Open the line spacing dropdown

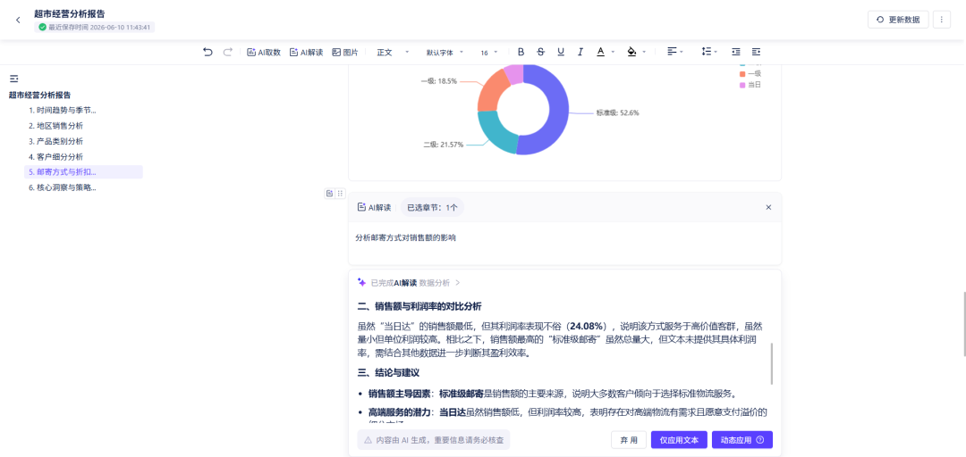click(709, 53)
